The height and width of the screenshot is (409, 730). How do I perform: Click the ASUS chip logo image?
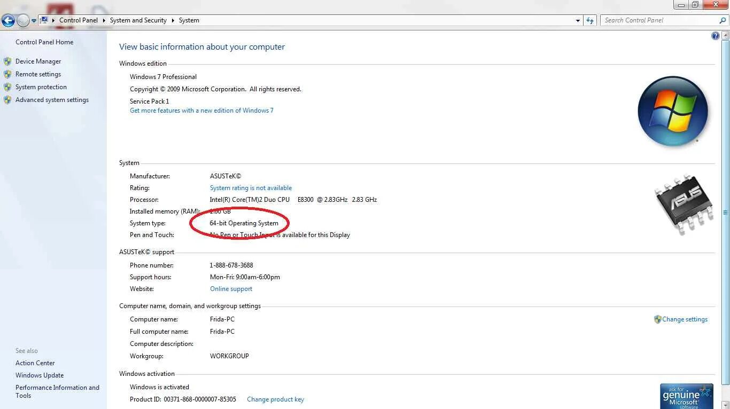685,204
